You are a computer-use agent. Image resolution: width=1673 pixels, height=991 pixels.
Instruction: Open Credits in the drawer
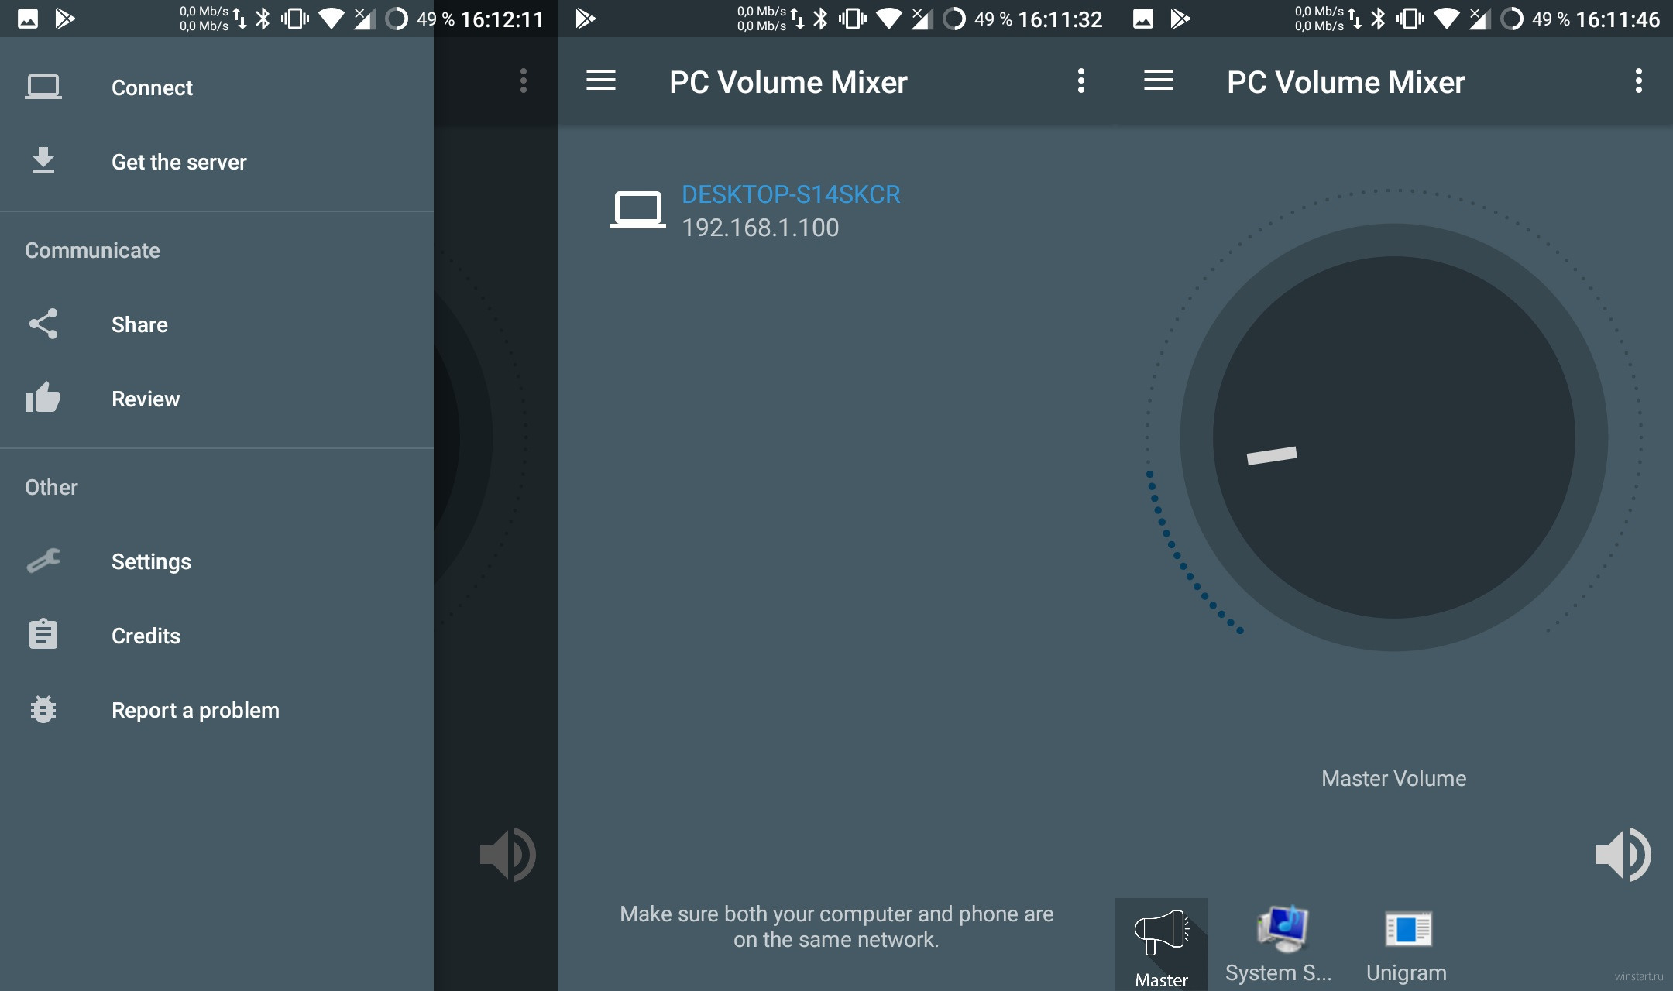(217, 636)
